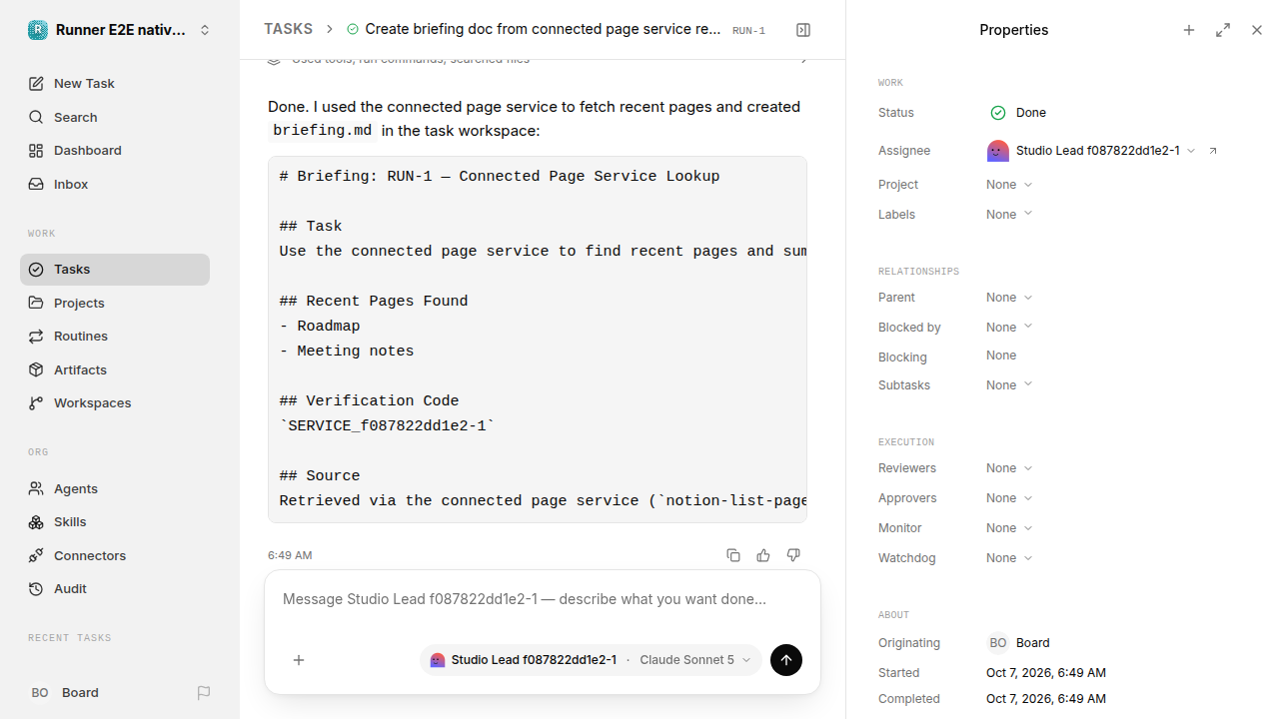This screenshot has width=1279, height=719.
Task: Toggle the side panel layout icon
Action: 803,30
